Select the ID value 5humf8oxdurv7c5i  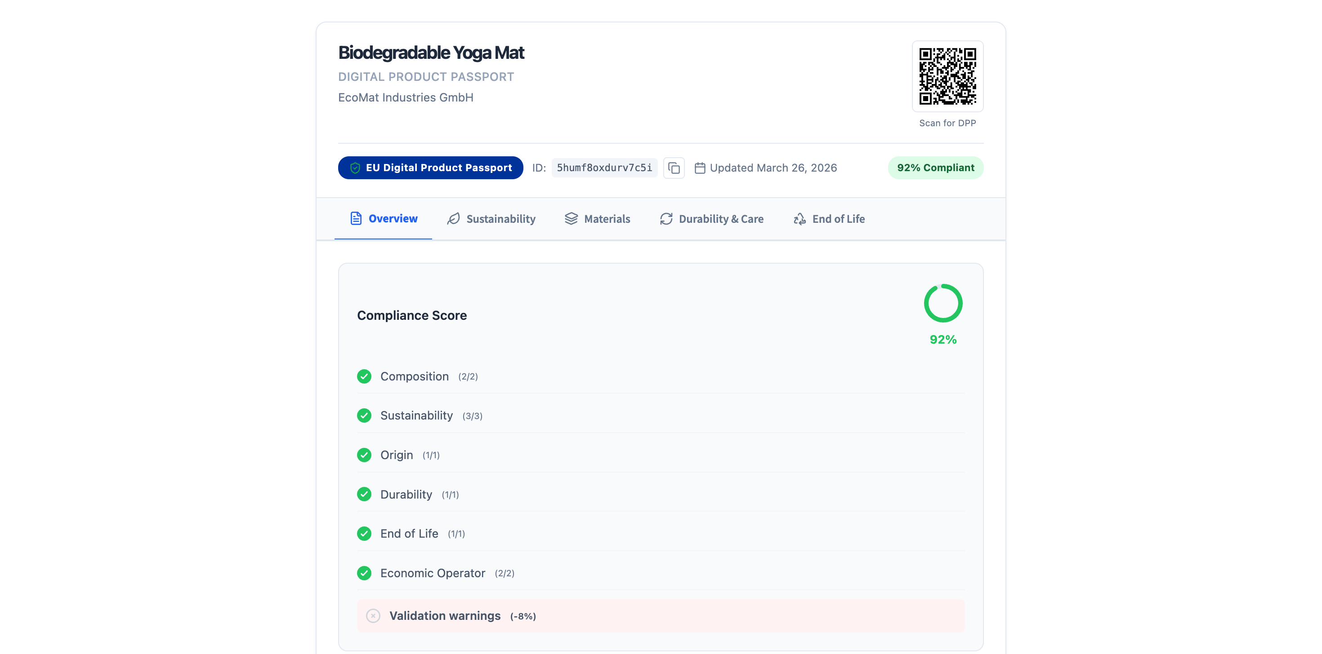(x=604, y=168)
